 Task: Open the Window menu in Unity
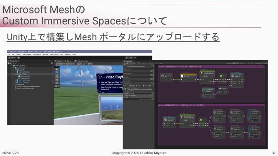tap(68, 55)
